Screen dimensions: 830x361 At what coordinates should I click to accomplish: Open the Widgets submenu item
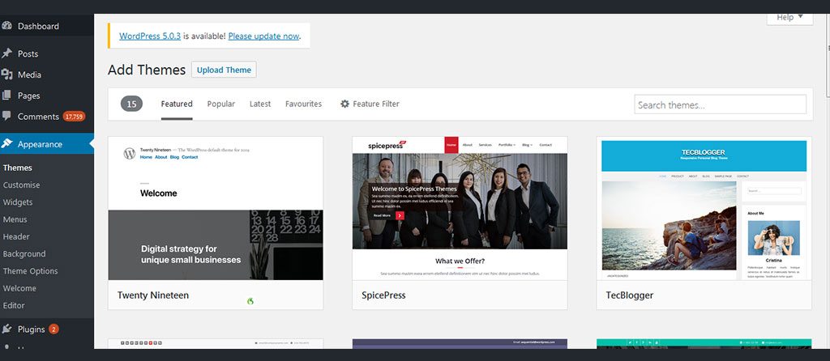18,202
